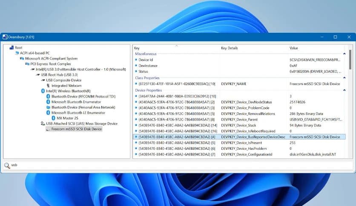This screenshot has width=356, height=206.
Task: Click the 25174026 value cell
Action: (297, 102)
